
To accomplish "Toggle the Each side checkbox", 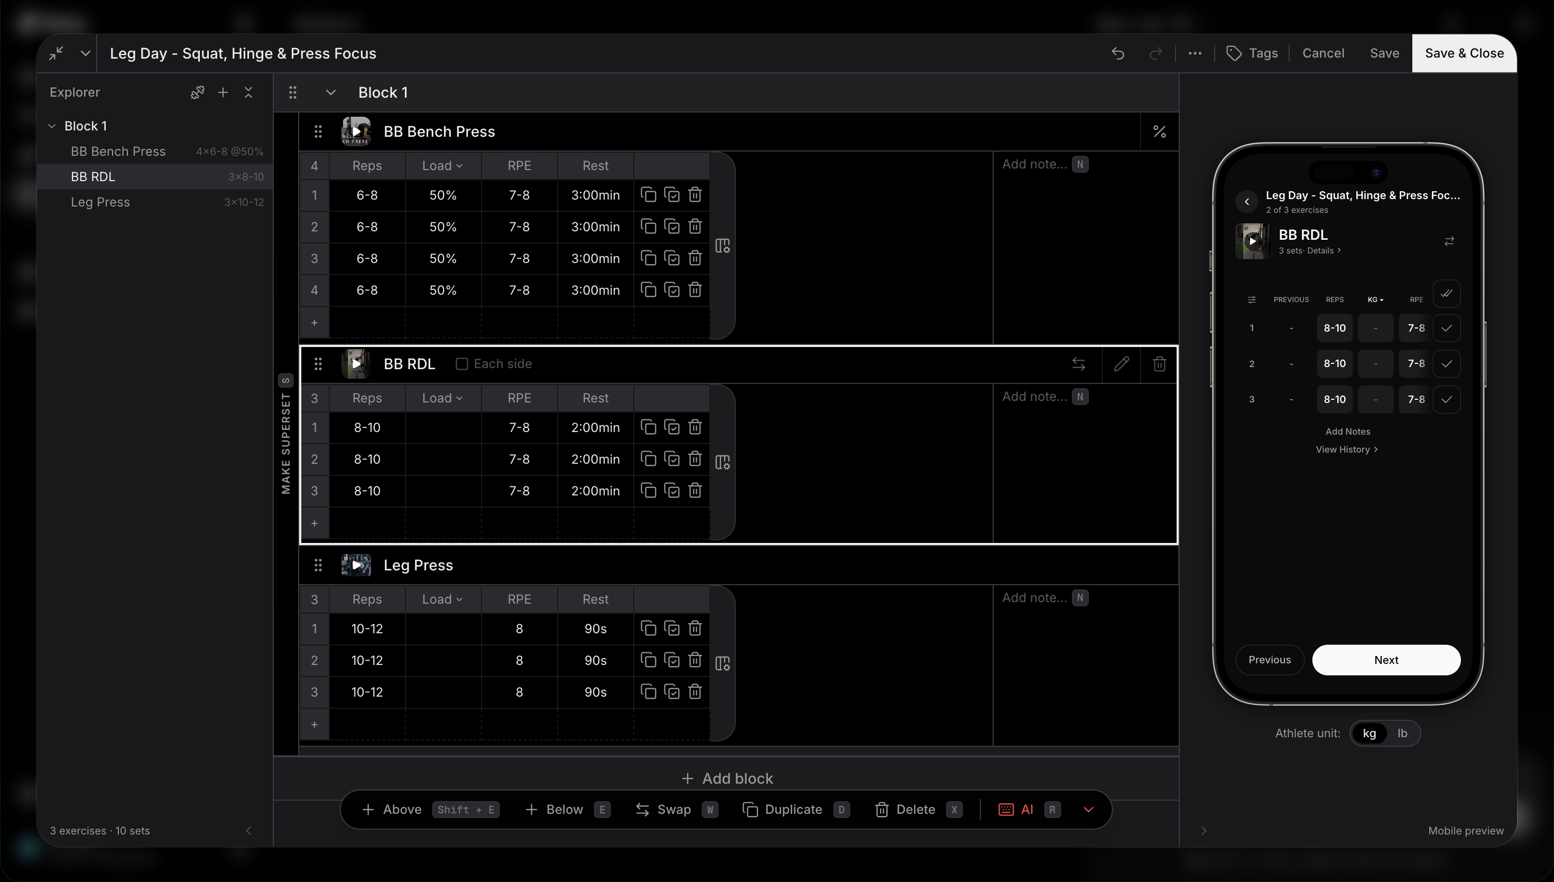I will point(462,364).
